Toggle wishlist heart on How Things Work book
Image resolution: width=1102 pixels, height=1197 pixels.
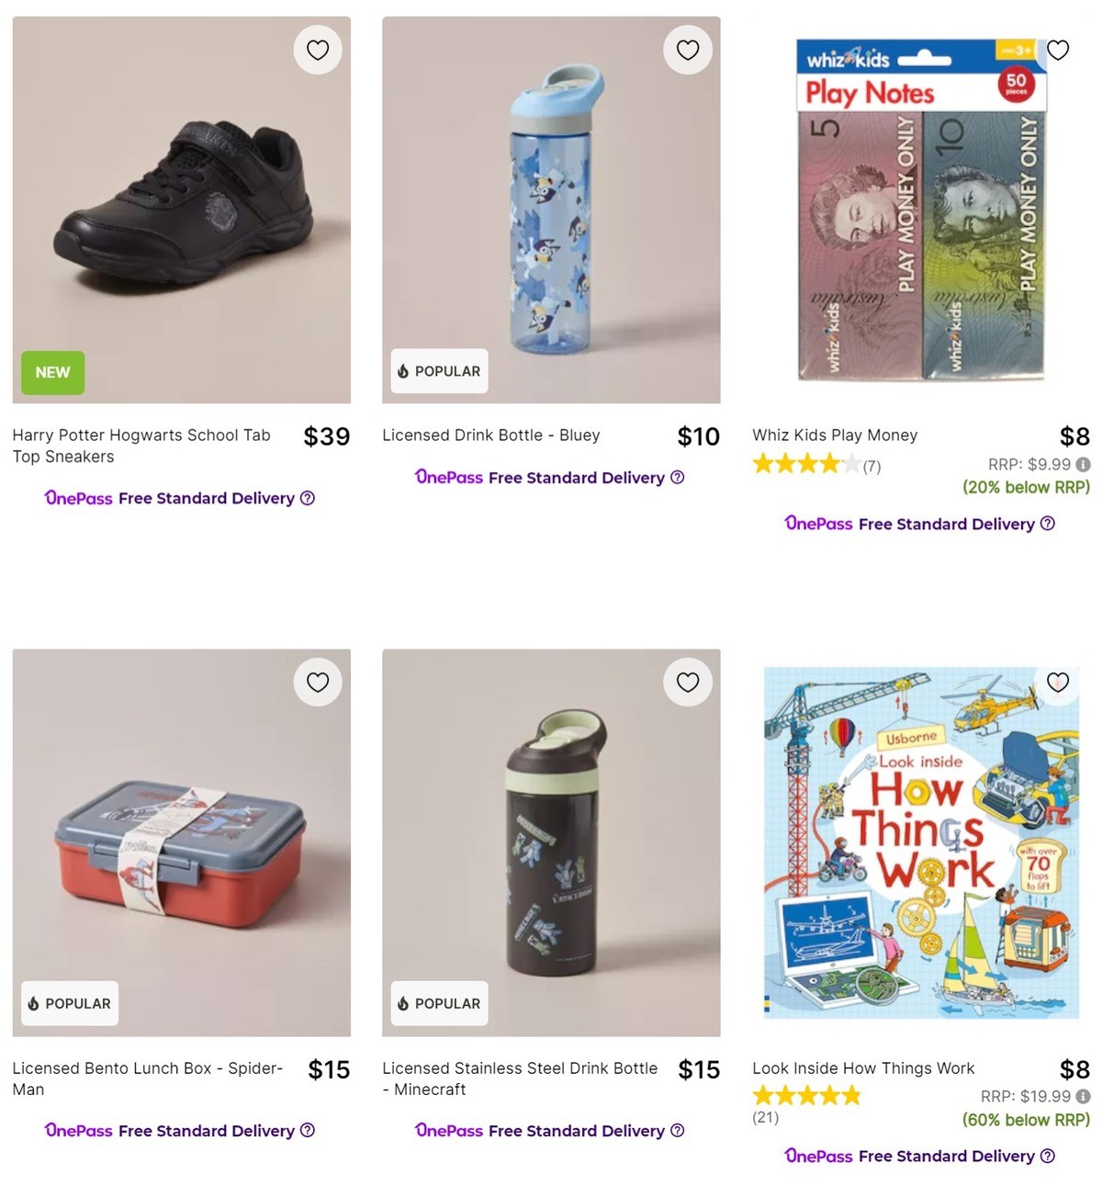point(1058,683)
